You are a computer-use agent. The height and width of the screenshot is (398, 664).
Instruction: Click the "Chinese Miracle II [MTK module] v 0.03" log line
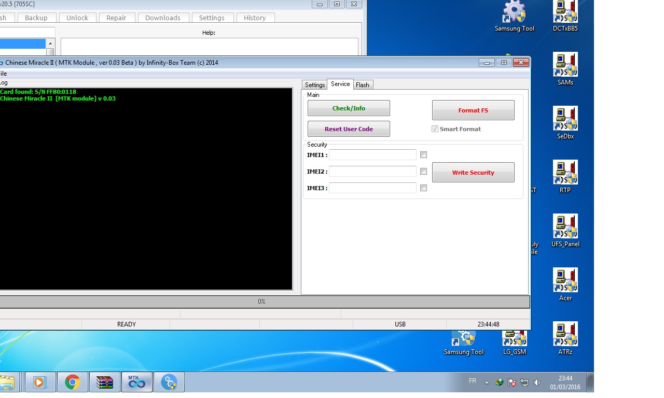[x=58, y=98]
